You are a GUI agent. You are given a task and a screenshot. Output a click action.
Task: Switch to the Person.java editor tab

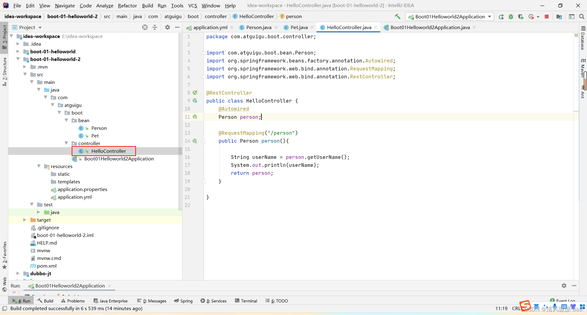click(x=259, y=27)
